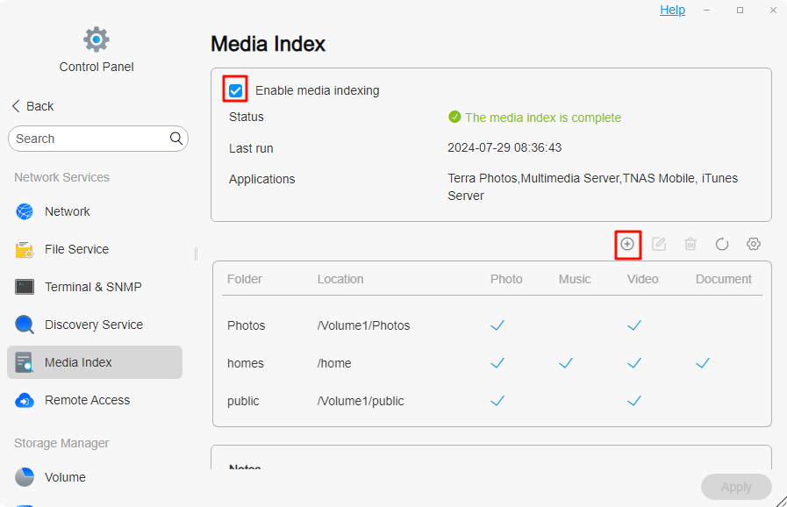The image size is (787, 507).
Task: Go back using the Back chevron
Action: pyautogui.click(x=16, y=106)
